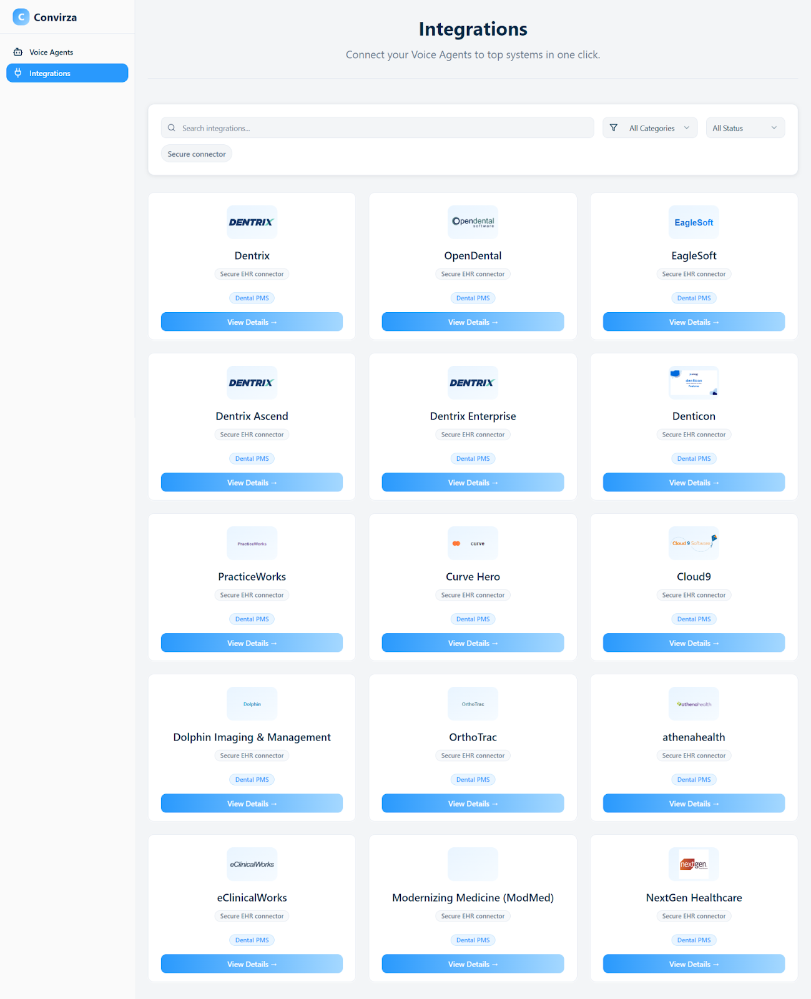The height and width of the screenshot is (999, 811).
Task: View details for Denticon integration
Action: coord(694,483)
